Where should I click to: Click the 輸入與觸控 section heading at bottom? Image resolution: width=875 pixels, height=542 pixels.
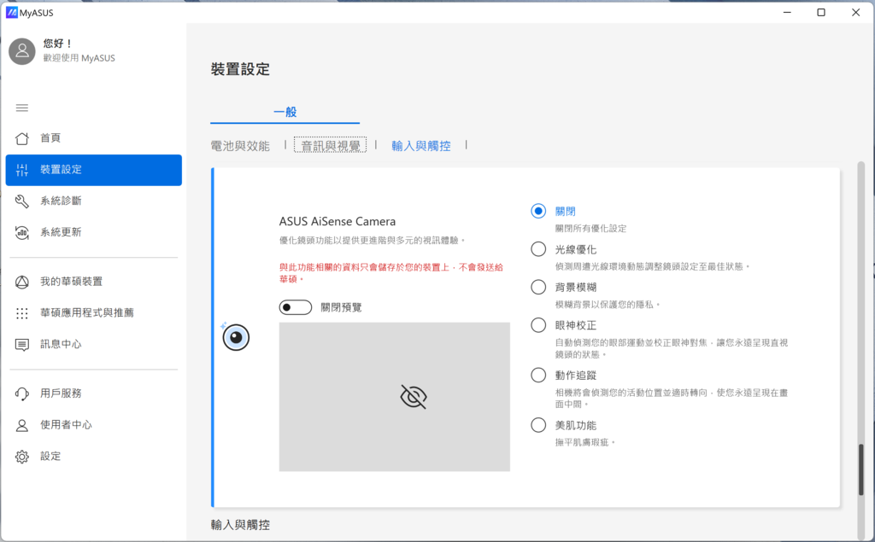[240, 525]
